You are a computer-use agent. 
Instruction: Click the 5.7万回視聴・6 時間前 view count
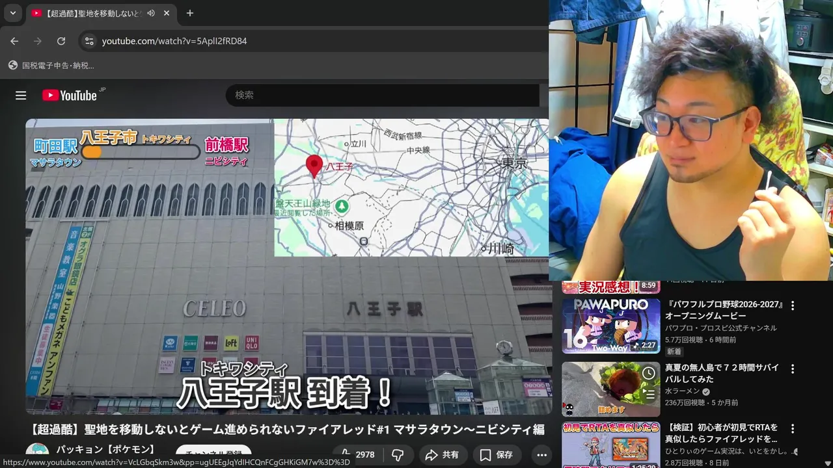701,339
